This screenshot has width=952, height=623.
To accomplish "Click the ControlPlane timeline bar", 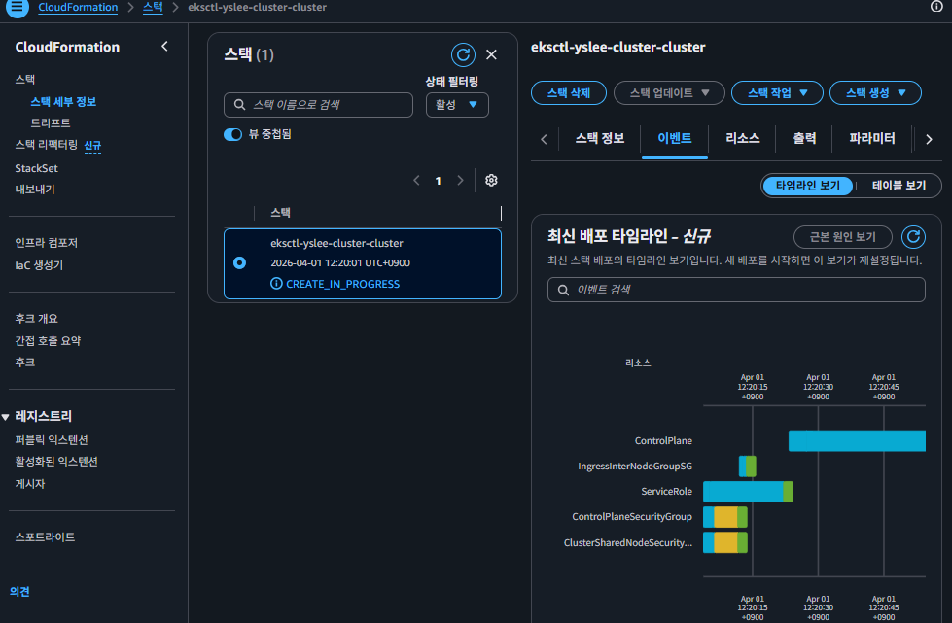I will click(857, 441).
